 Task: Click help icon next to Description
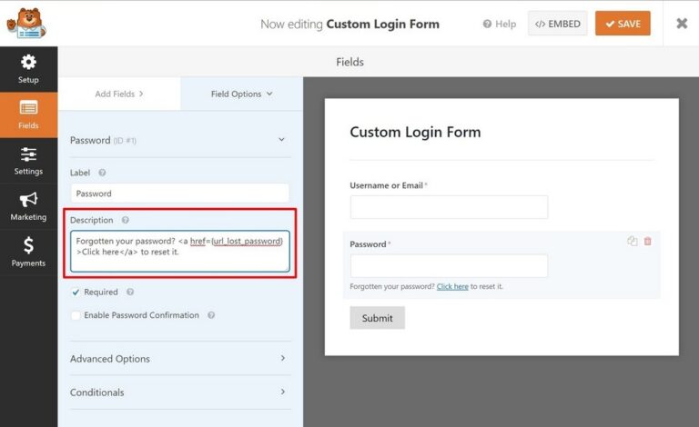(x=126, y=220)
